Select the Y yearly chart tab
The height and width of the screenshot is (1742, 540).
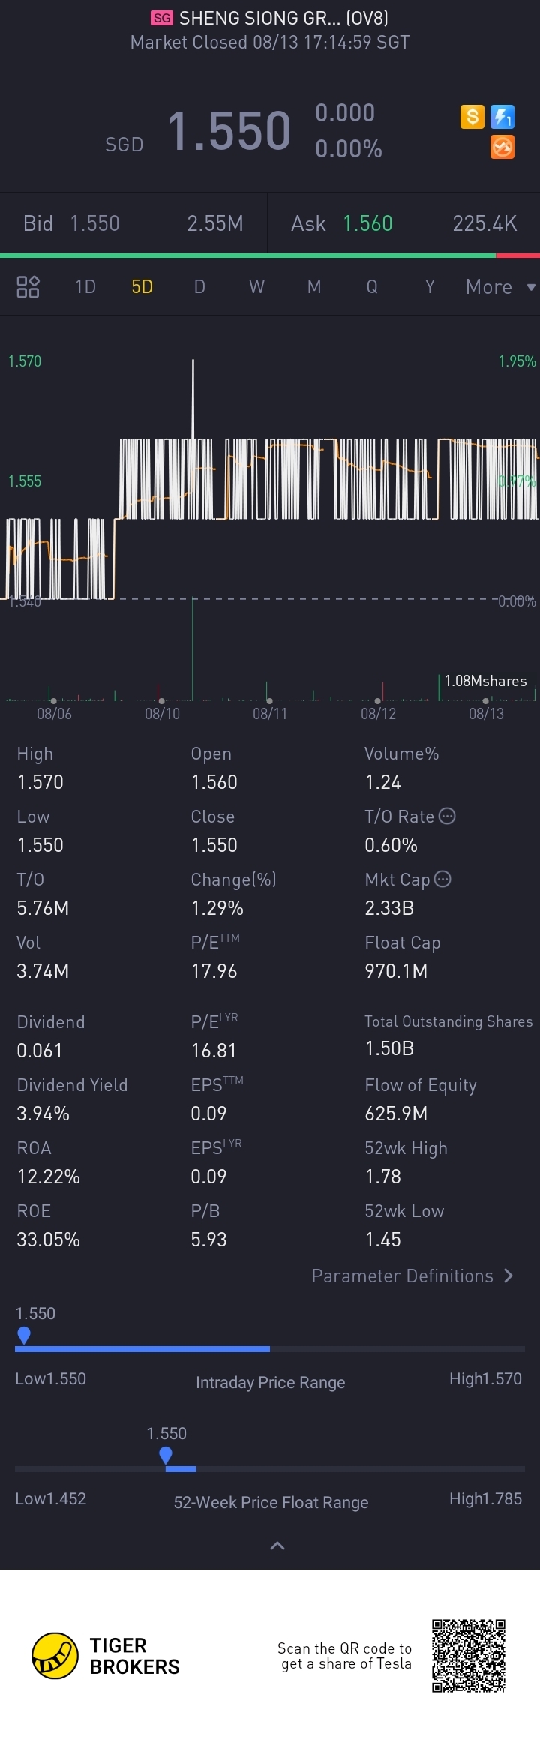click(430, 286)
